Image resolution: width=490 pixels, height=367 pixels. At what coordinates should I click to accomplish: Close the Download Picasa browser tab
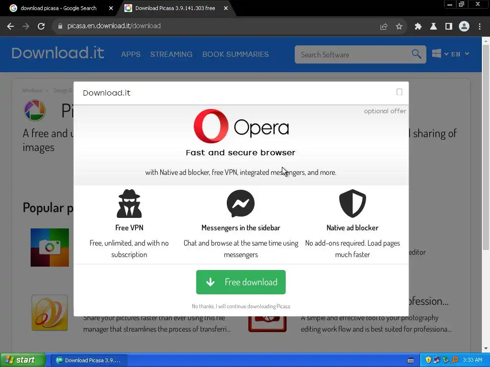point(226,8)
